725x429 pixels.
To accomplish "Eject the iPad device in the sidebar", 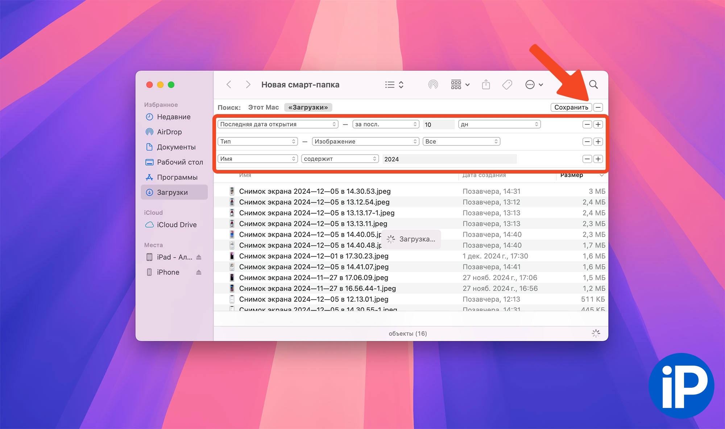I will 199,257.
